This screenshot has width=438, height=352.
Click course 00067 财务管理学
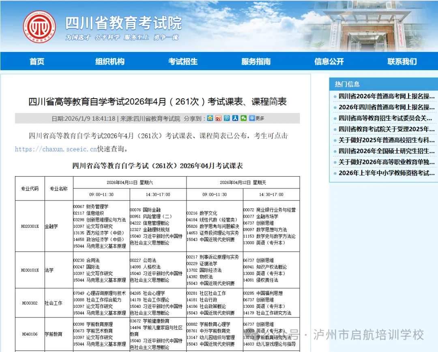click(x=91, y=206)
